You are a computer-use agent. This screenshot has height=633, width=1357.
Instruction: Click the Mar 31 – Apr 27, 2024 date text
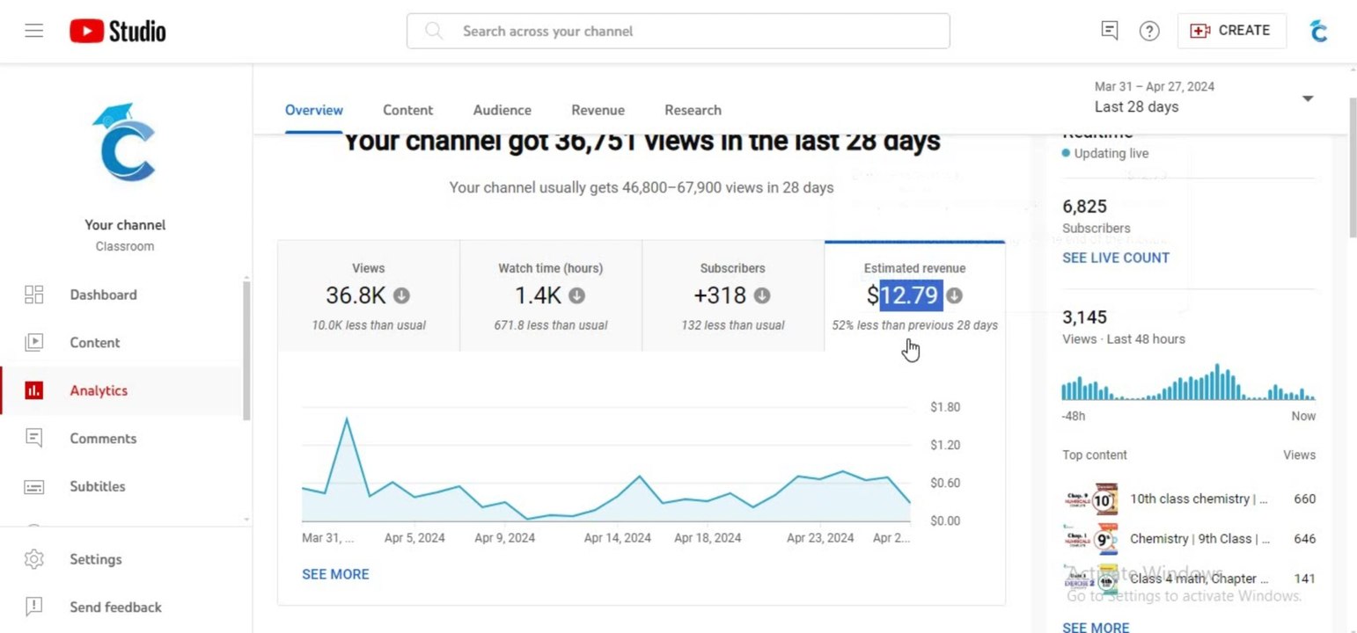1155,86
